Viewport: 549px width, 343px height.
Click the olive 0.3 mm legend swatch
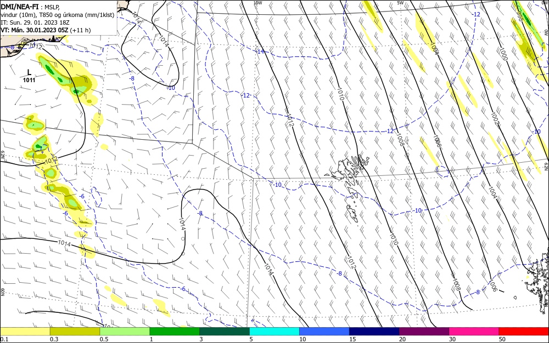[x=75, y=331]
